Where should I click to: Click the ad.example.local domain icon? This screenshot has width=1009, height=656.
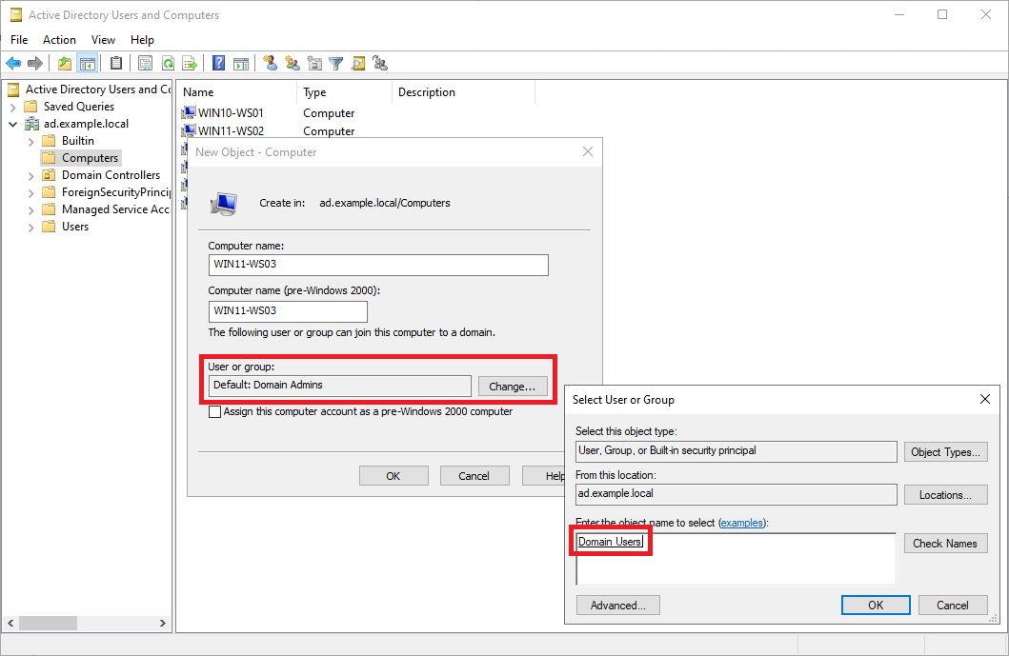(31, 124)
